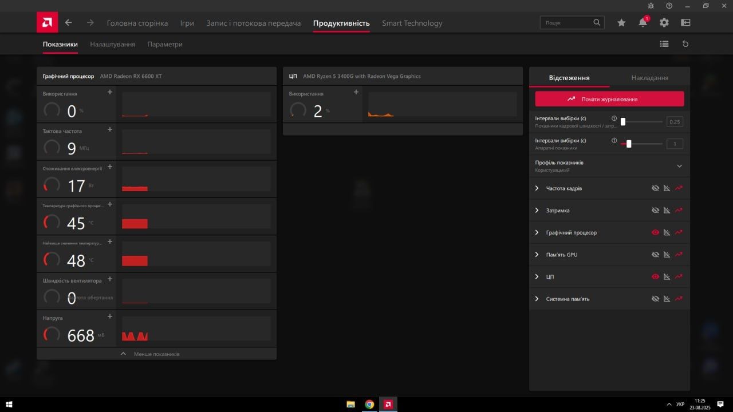This screenshot has width=733, height=412.
Task: Click info icon for hardware sampling interval
Action: click(614, 140)
